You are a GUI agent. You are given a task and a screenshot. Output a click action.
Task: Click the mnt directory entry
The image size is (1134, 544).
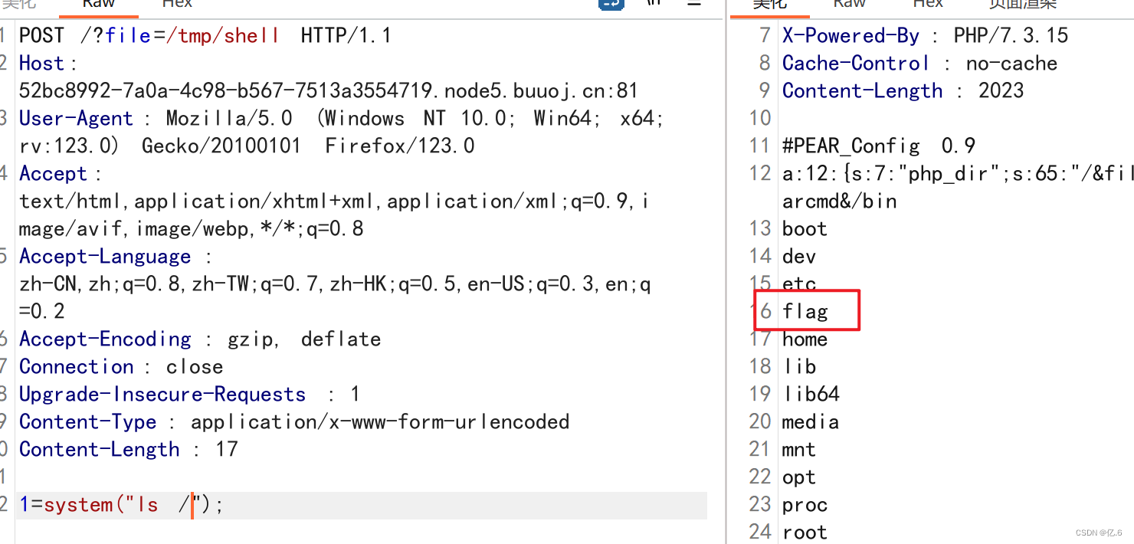point(799,449)
